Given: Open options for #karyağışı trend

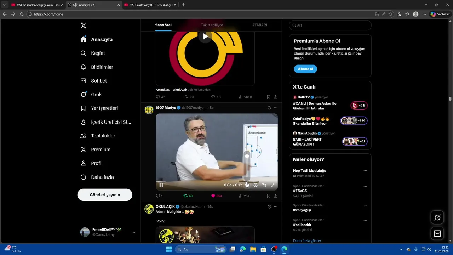Looking at the screenshot, I should (365, 206).
